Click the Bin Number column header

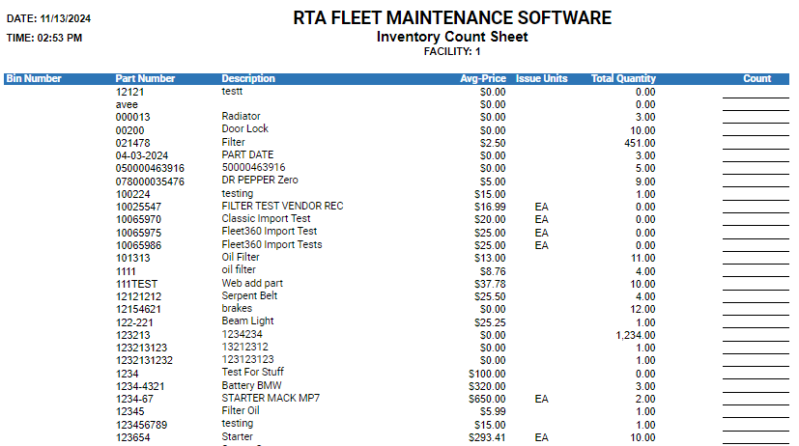point(34,79)
